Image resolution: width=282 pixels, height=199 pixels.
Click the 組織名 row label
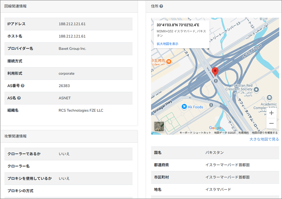click(13, 110)
